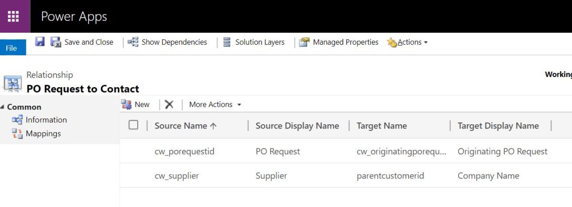Screen dimensions: 572x207
Task: Expand the More Actions dropdown
Action: (215, 104)
